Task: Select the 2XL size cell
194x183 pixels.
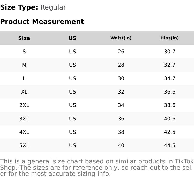Action: click(24, 105)
